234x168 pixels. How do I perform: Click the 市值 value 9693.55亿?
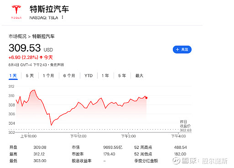coord(113,147)
